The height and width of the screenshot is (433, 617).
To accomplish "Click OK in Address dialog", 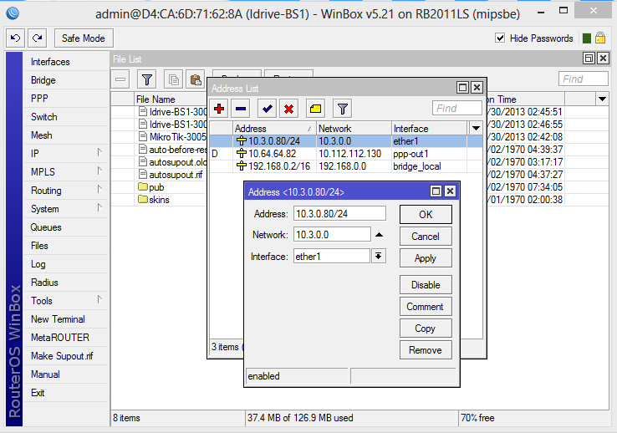I will tap(426, 215).
